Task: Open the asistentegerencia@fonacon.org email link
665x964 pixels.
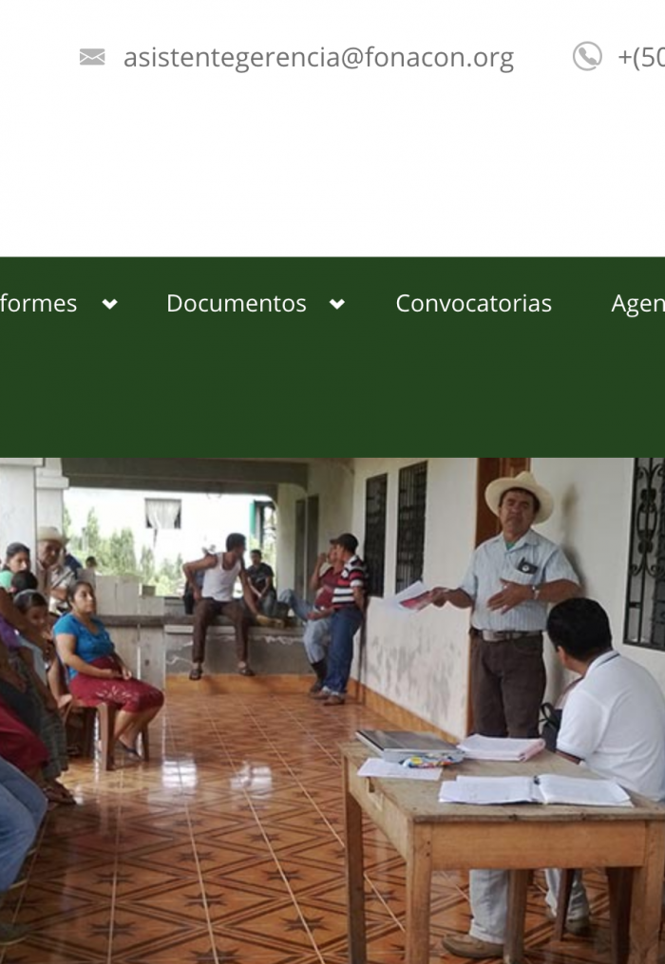Action: 318,58
